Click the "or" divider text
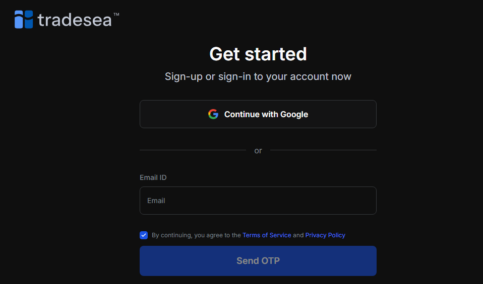This screenshot has height=284, width=483. [258, 150]
